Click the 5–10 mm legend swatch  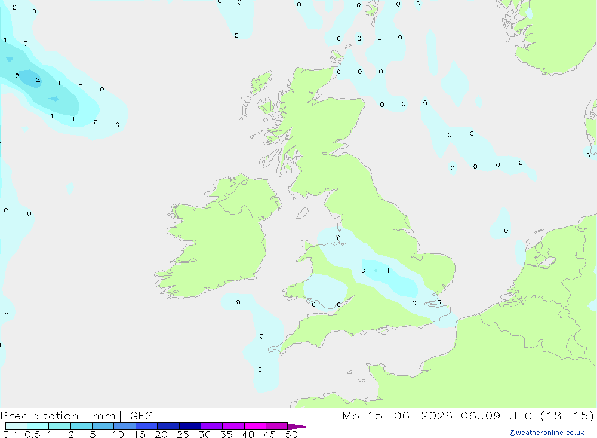pos(103,426)
